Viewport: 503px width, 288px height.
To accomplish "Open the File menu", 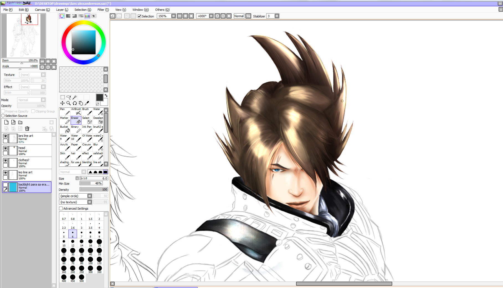I will 8,10.
